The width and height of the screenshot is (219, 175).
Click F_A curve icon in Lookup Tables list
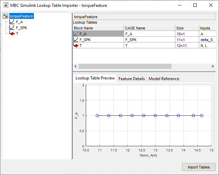76,34
